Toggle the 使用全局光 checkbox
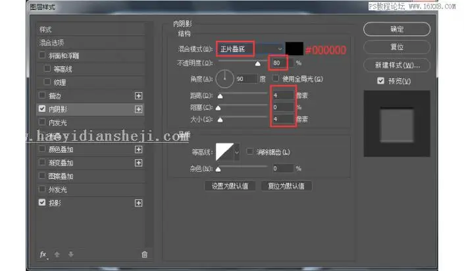 point(276,78)
